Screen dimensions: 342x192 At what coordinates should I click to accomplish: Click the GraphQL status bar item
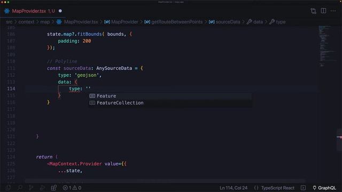tap(324, 188)
